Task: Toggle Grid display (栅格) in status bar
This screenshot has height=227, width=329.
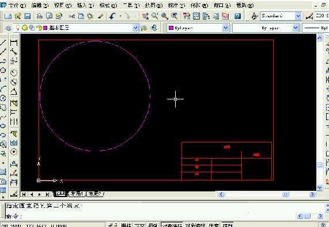Action: click(x=126, y=225)
